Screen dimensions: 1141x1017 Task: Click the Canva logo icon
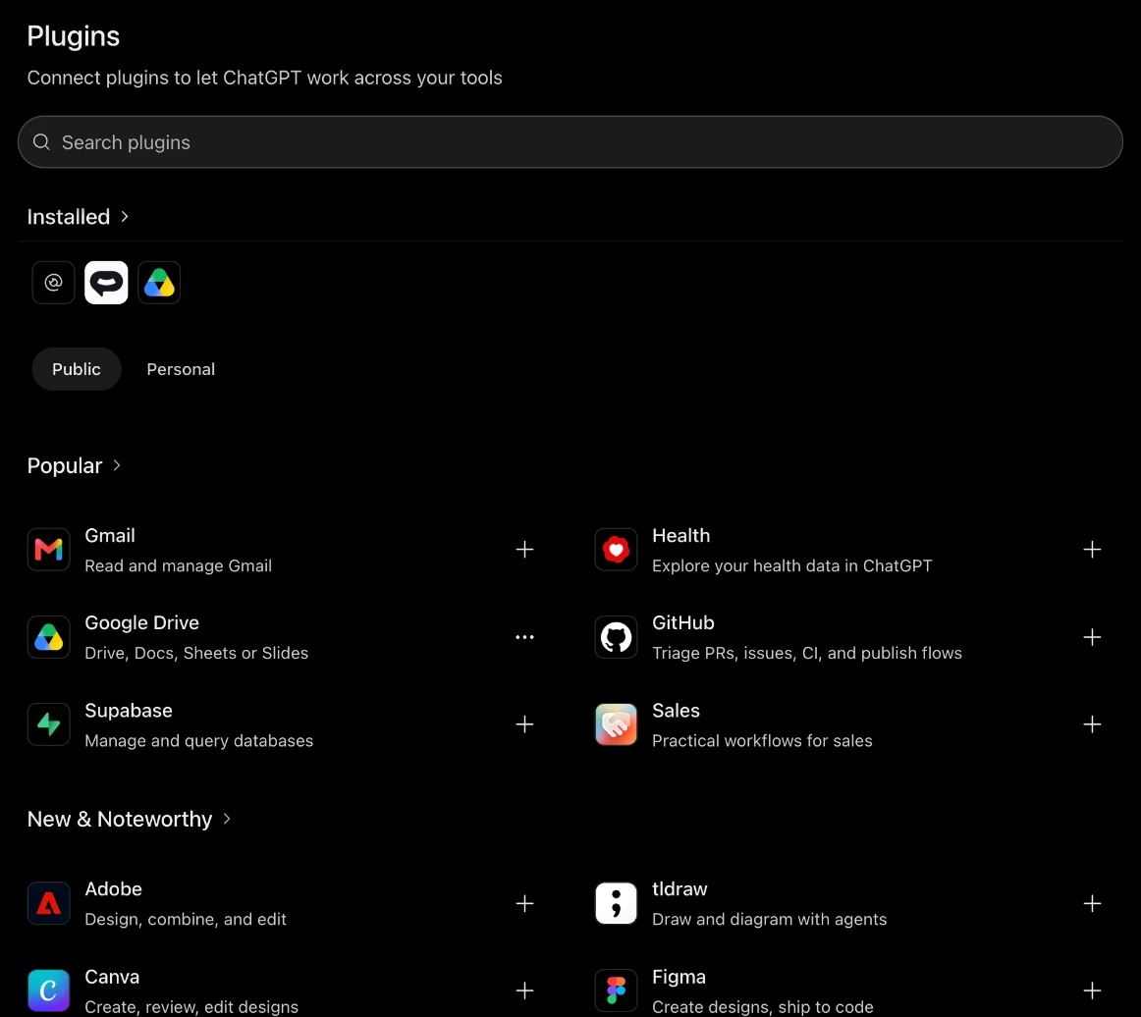tap(49, 990)
